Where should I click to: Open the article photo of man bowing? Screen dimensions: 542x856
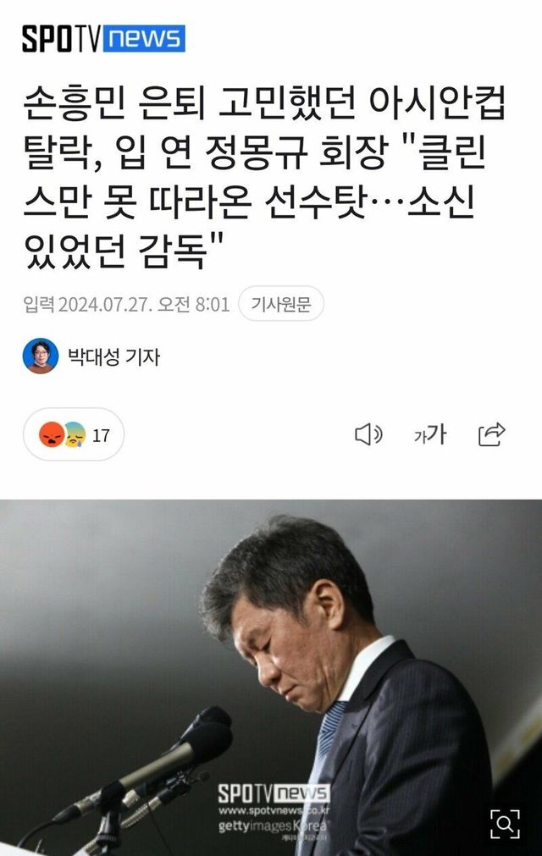click(271, 677)
